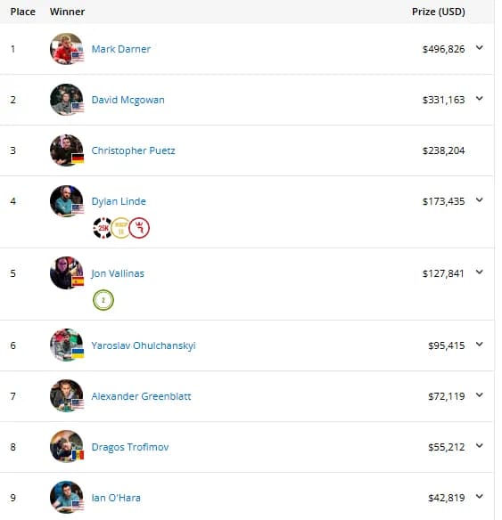Open the Ian O'Hara player link

(x=116, y=498)
